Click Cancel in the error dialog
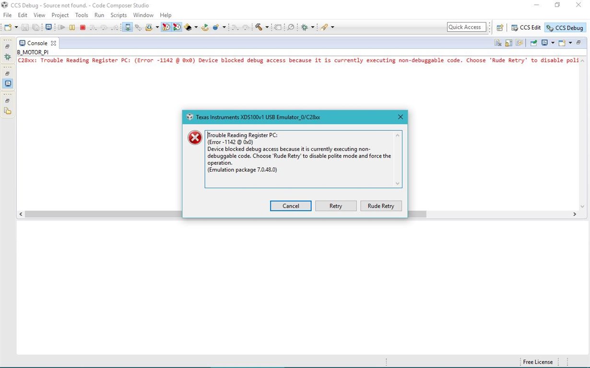 tap(291, 206)
